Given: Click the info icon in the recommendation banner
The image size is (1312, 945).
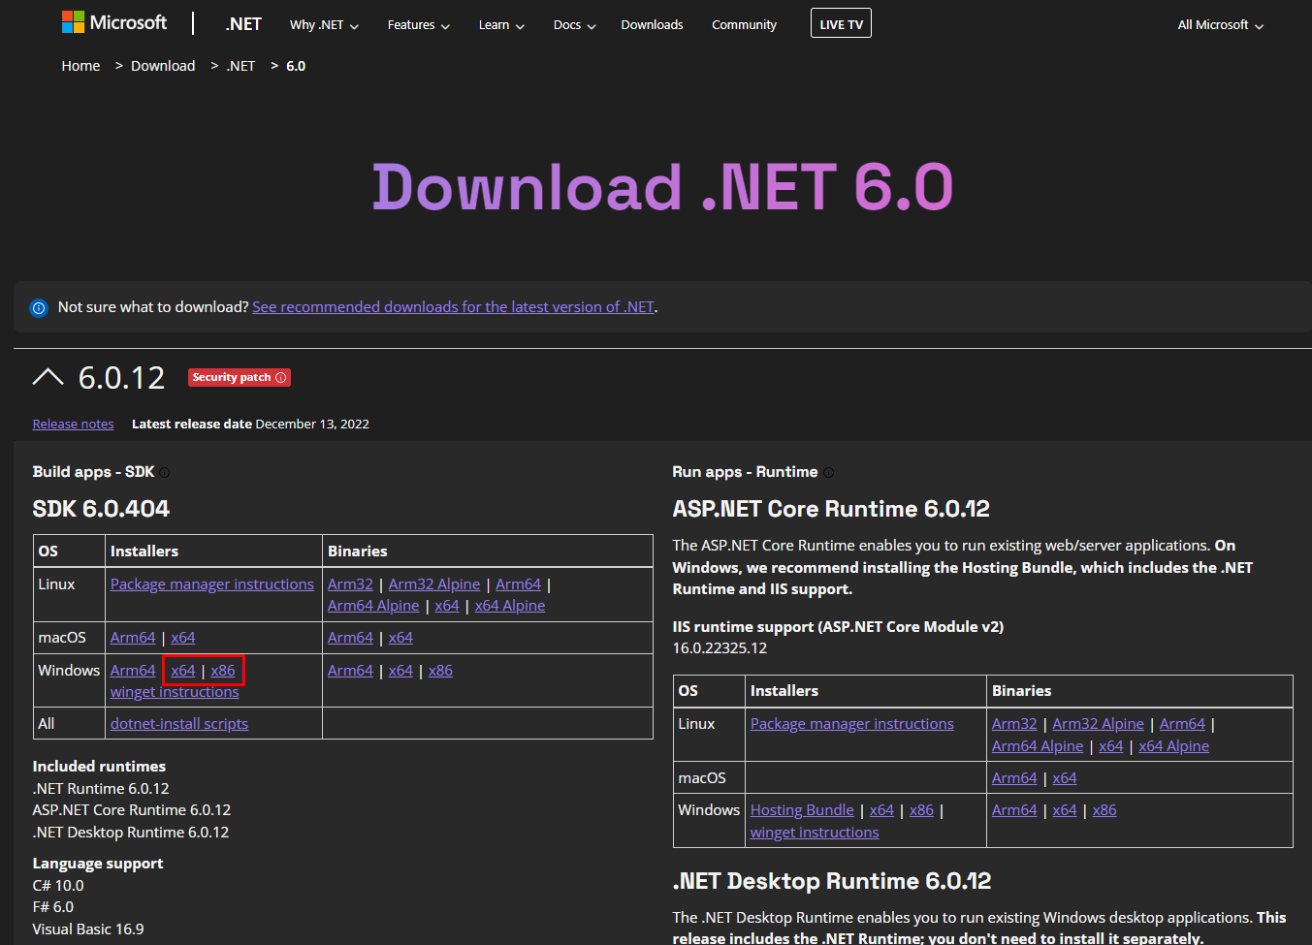Looking at the screenshot, I should click(39, 308).
